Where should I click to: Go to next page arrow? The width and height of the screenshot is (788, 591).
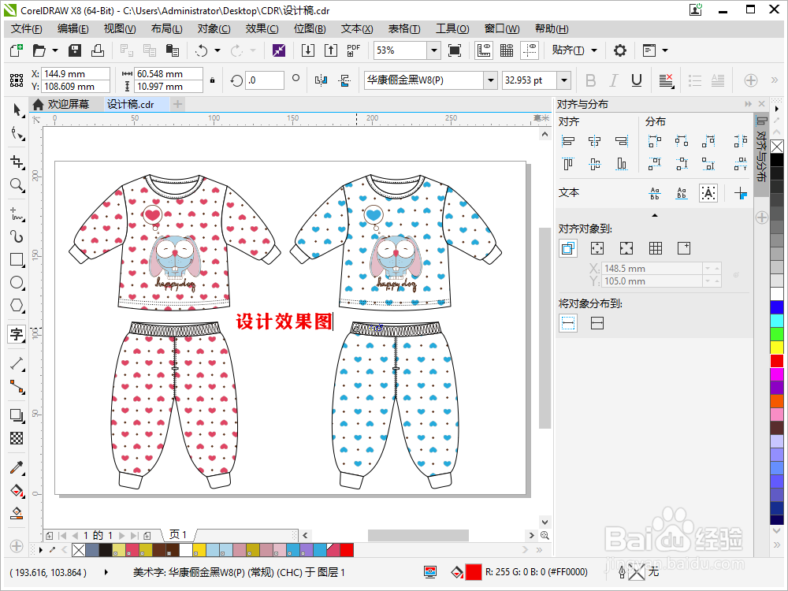pos(122,536)
